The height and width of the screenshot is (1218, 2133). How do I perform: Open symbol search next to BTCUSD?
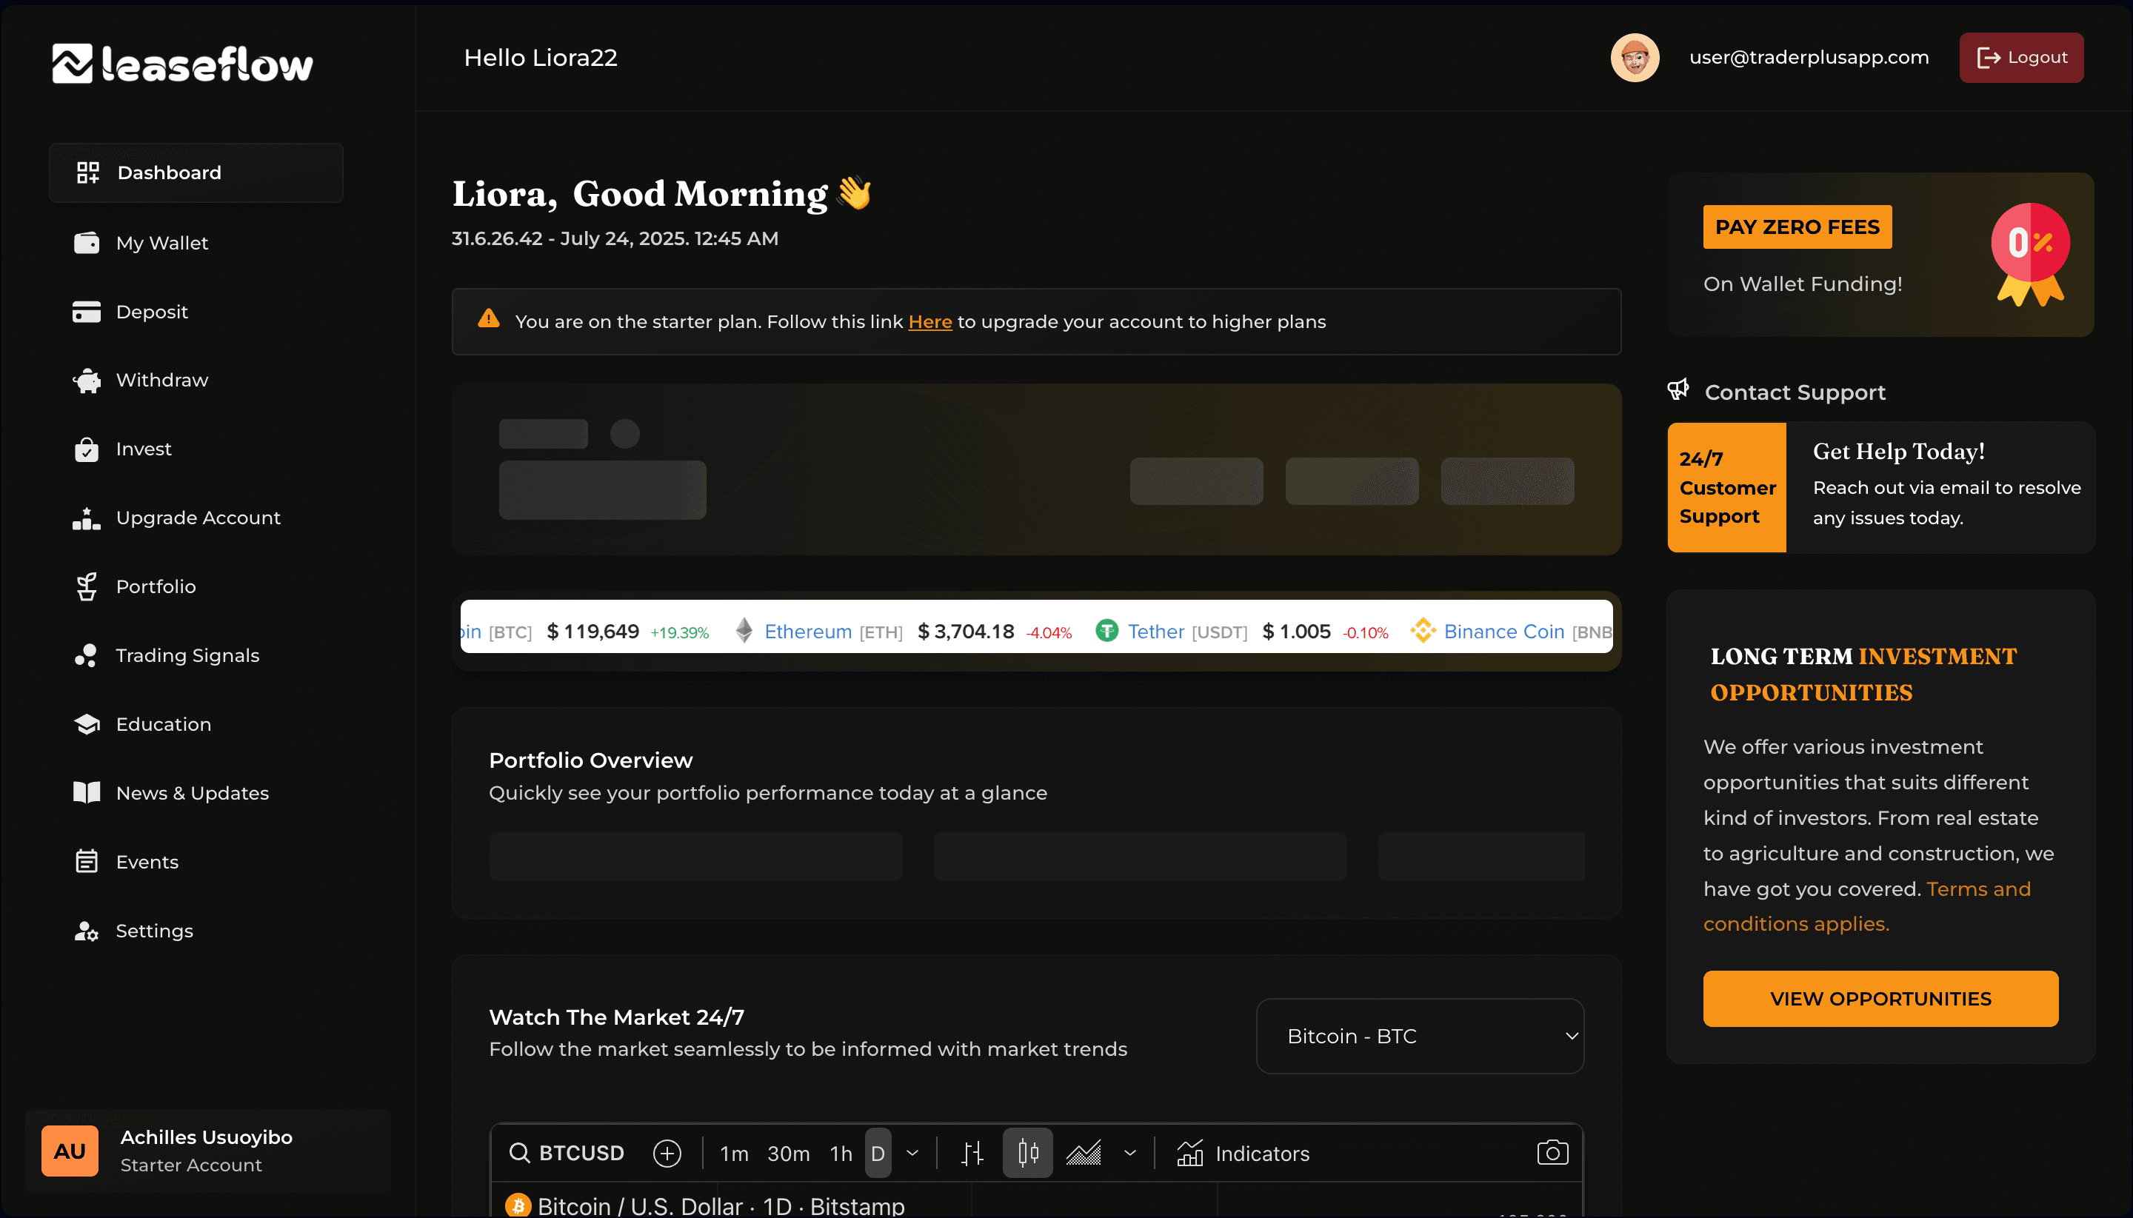521,1152
